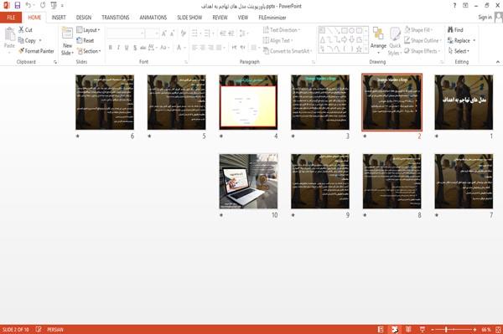This screenshot has height=334, width=503.
Task: Toggle Bold formatting
Action: tap(111, 48)
